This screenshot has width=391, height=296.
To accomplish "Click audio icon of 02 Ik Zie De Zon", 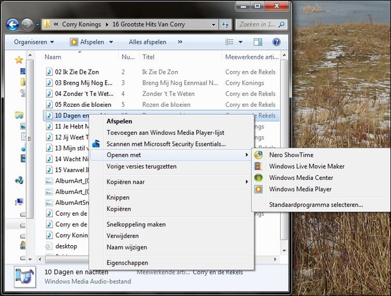I will (50, 72).
